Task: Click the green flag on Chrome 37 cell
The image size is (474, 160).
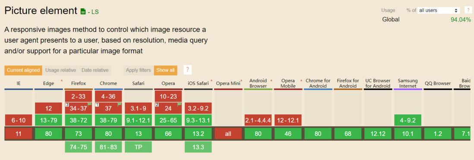Action: coord(120,105)
